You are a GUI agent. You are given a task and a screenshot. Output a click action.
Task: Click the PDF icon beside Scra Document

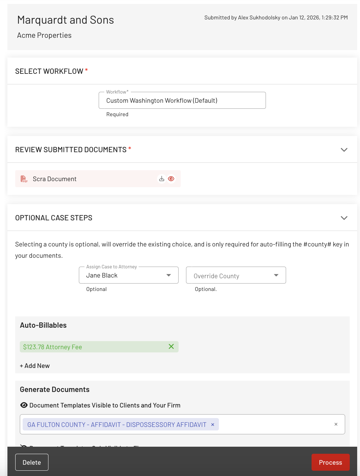coord(24,179)
